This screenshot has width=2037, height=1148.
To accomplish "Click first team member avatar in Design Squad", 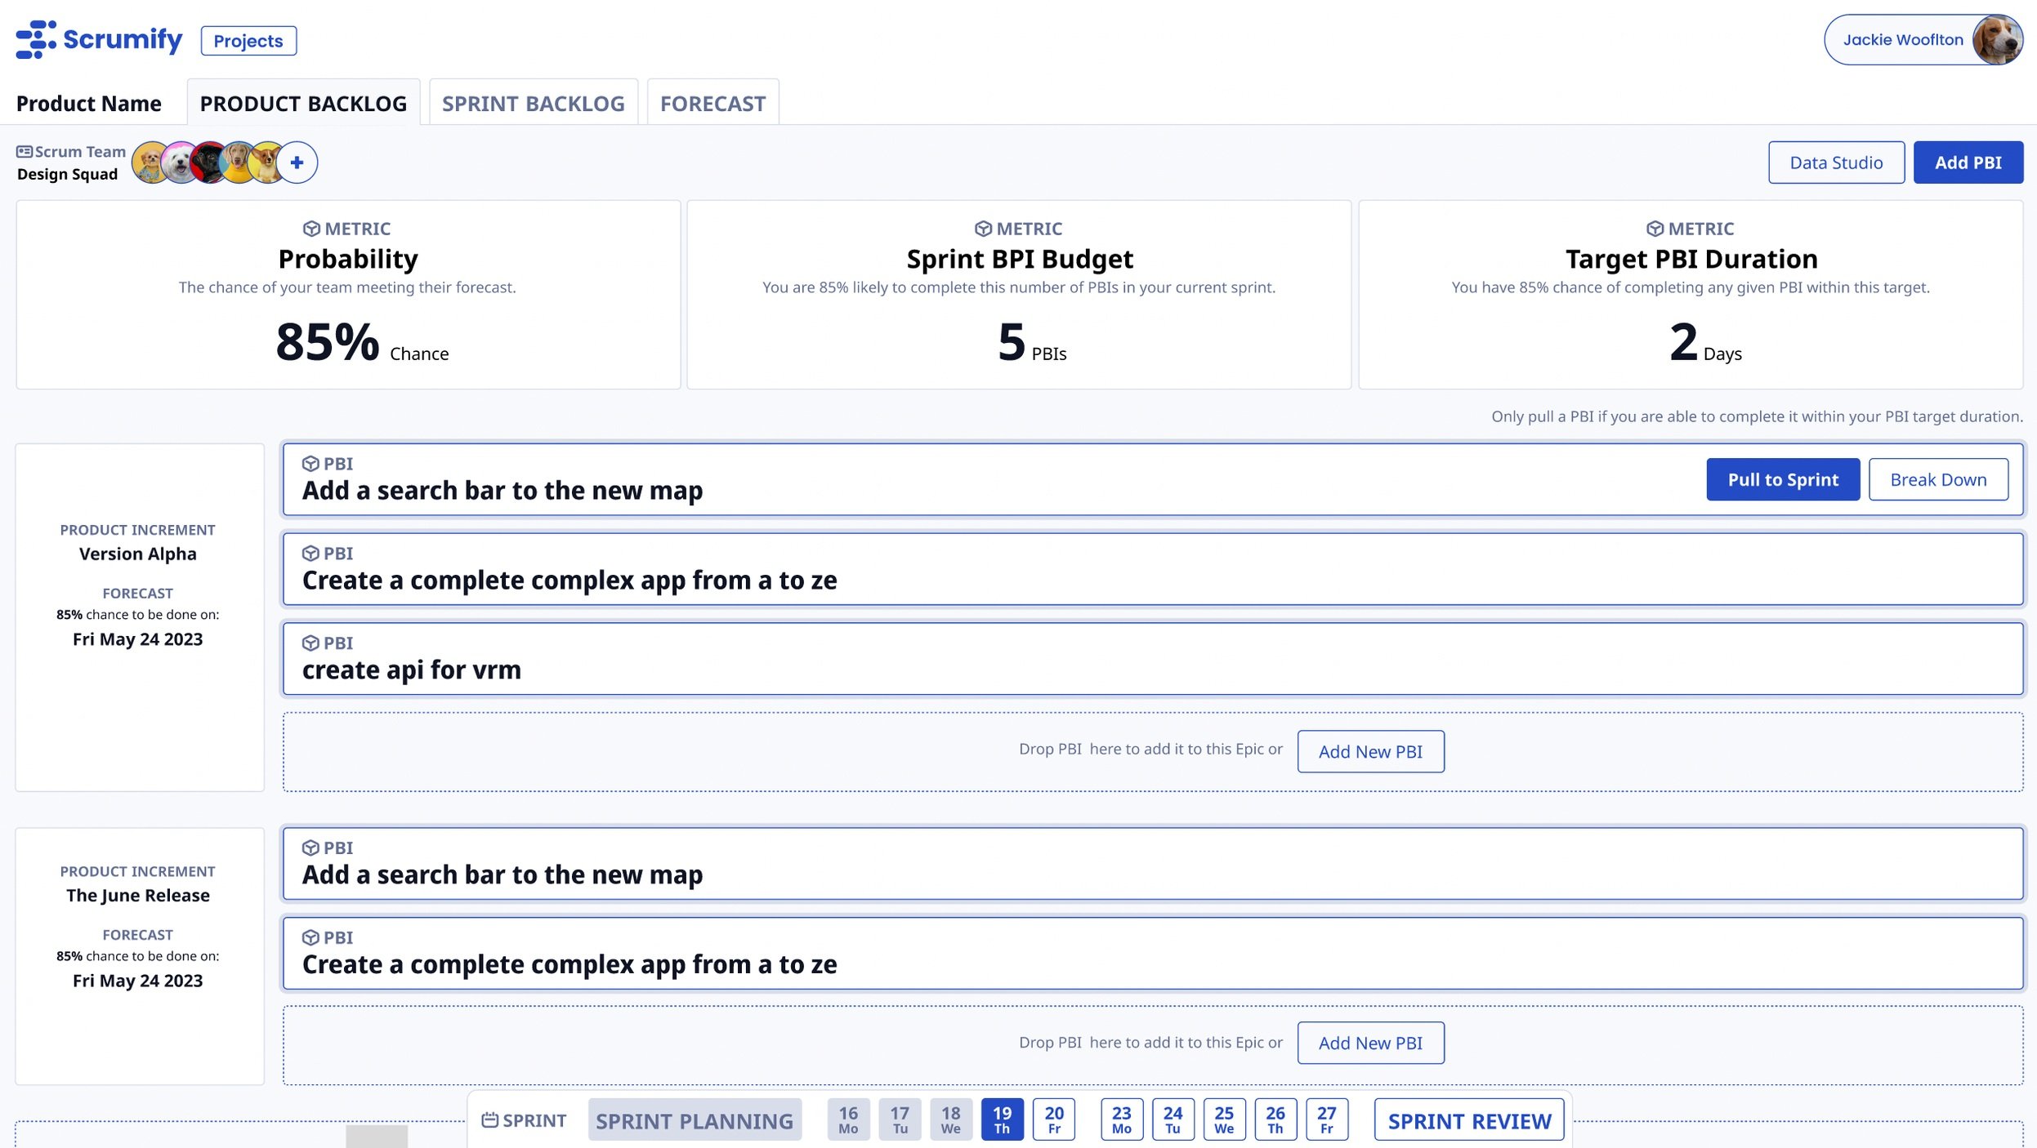I will tap(150, 162).
